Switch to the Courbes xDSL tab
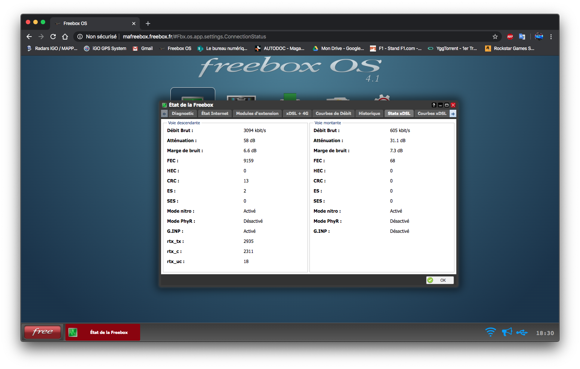This screenshot has height=369, width=580. [432, 113]
